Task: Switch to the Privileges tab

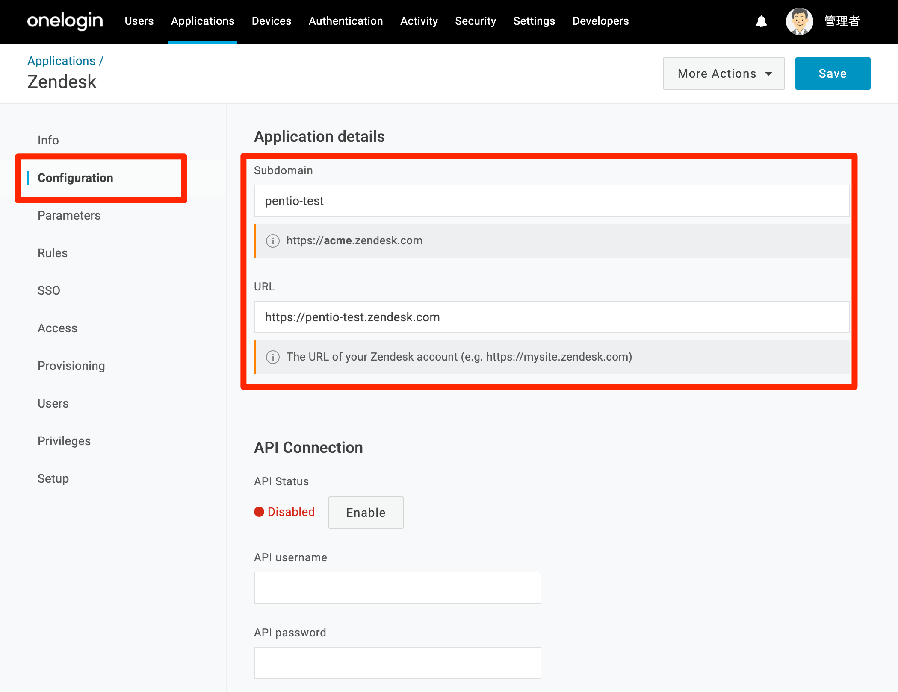Action: coord(64,441)
